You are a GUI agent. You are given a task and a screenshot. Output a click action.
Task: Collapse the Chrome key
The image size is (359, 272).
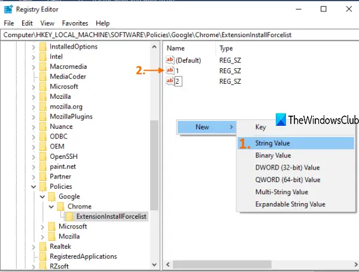click(x=51, y=207)
